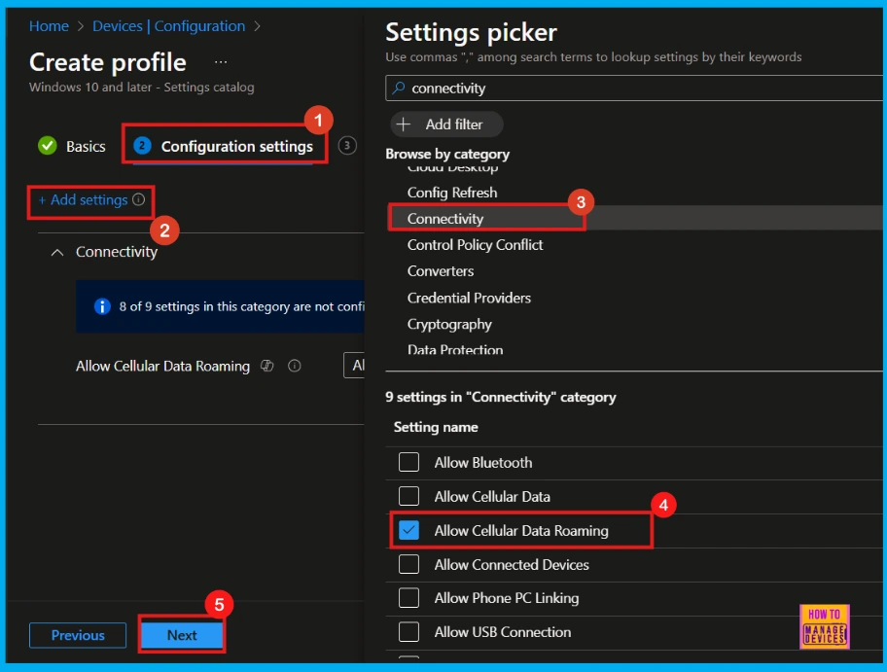The width and height of the screenshot is (887, 672).
Task: Open the Allow Cellular Data Roaming value dropdown
Action: tap(354, 366)
